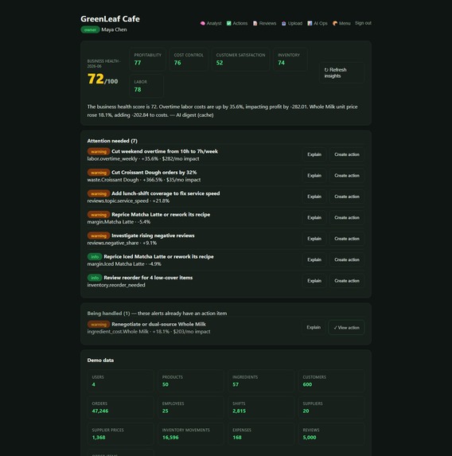Create action for reorder low-cover items
This screenshot has height=456, width=452.
347,281
